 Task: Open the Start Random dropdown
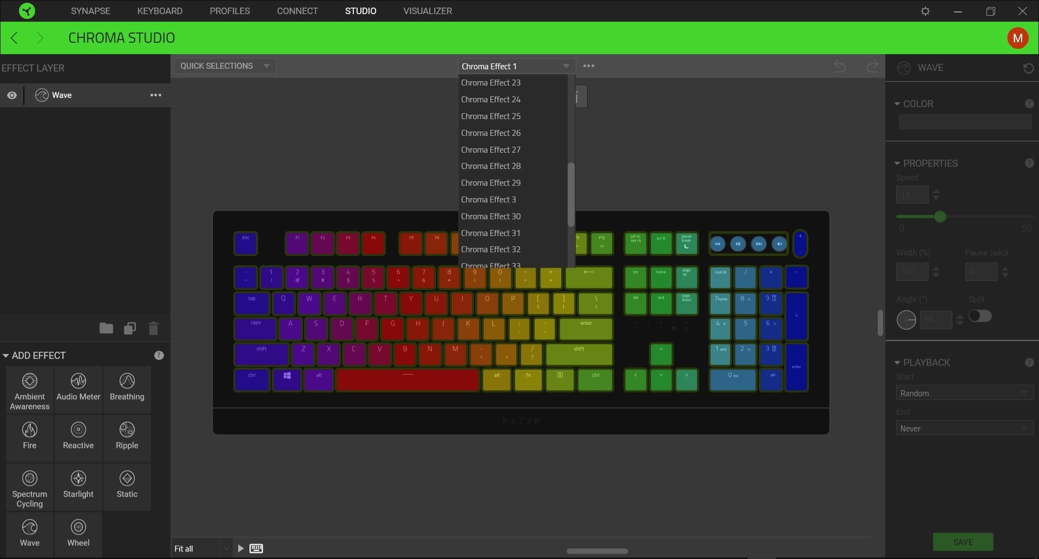(964, 393)
